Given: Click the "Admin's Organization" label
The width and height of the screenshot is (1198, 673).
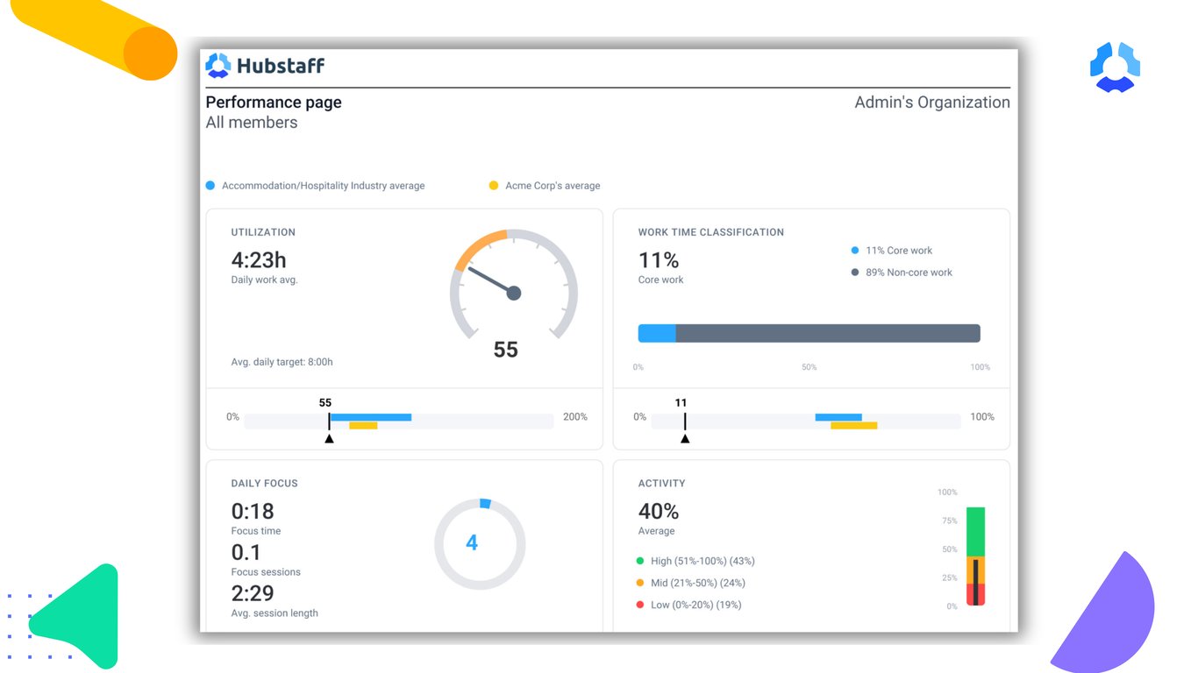Looking at the screenshot, I should pos(932,103).
